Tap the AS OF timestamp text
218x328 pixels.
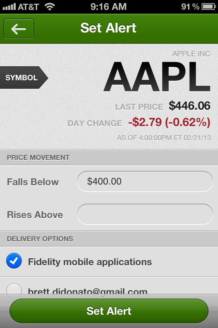click(164, 138)
